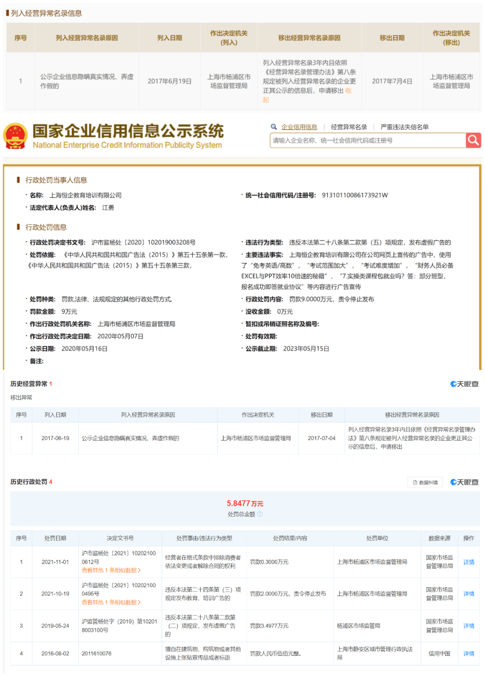Open 详情 for the 2019-05-24 penalty record
The height and width of the screenshot is (676, 485).
[x=468, y=626]
